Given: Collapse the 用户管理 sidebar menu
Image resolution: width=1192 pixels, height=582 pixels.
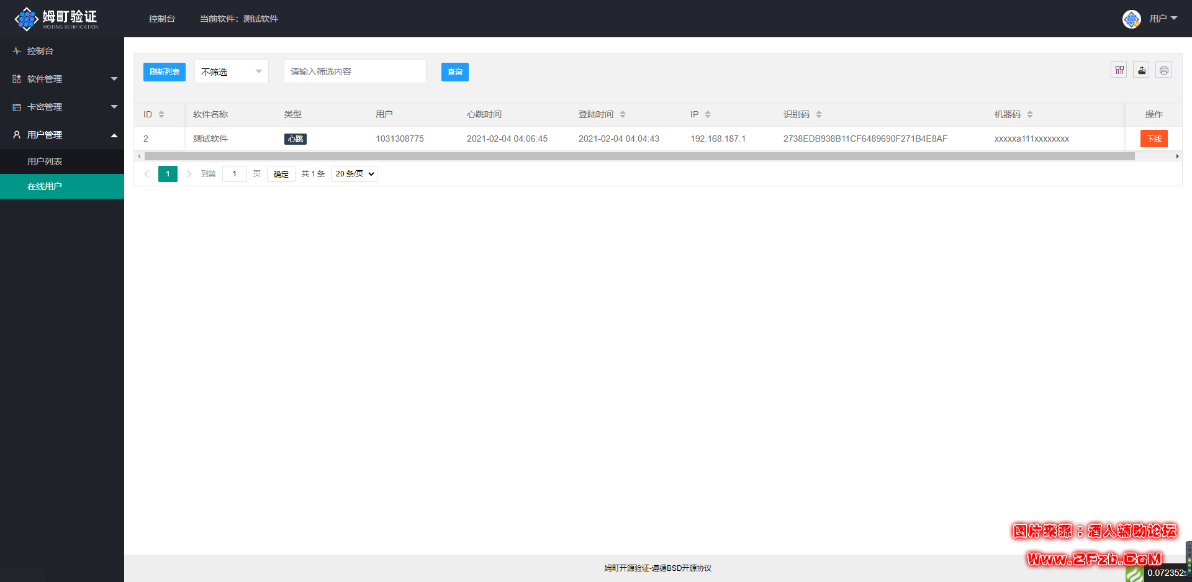Looking at the screenshot, I should pos(62,135).
